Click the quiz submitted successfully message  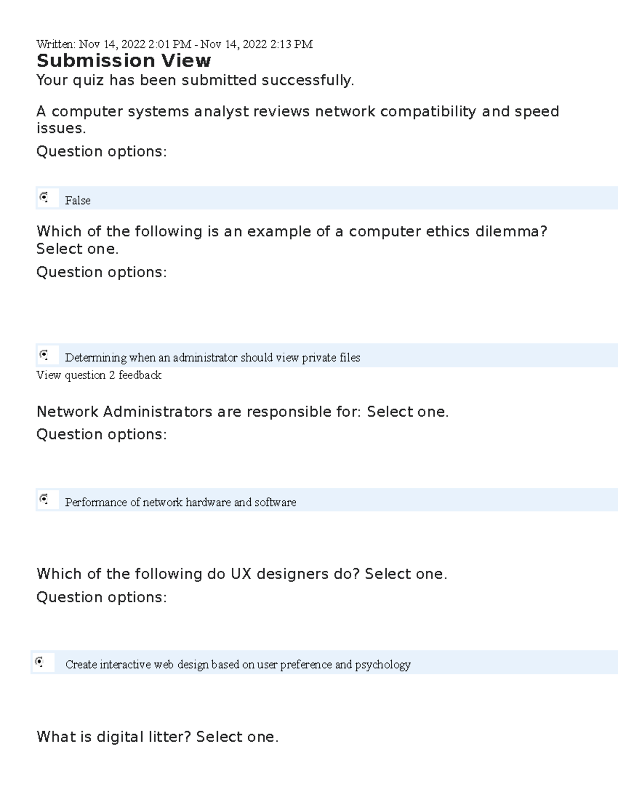[x=195, y=80]
